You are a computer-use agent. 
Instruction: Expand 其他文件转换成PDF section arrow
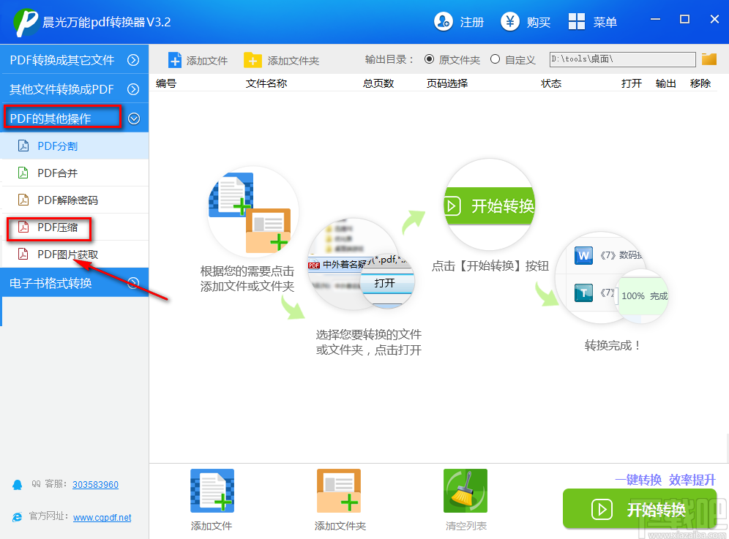(x=133, y=89)
